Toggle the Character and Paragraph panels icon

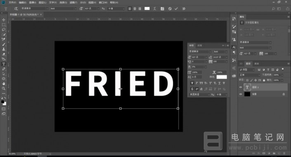click(x=162, y=9)
